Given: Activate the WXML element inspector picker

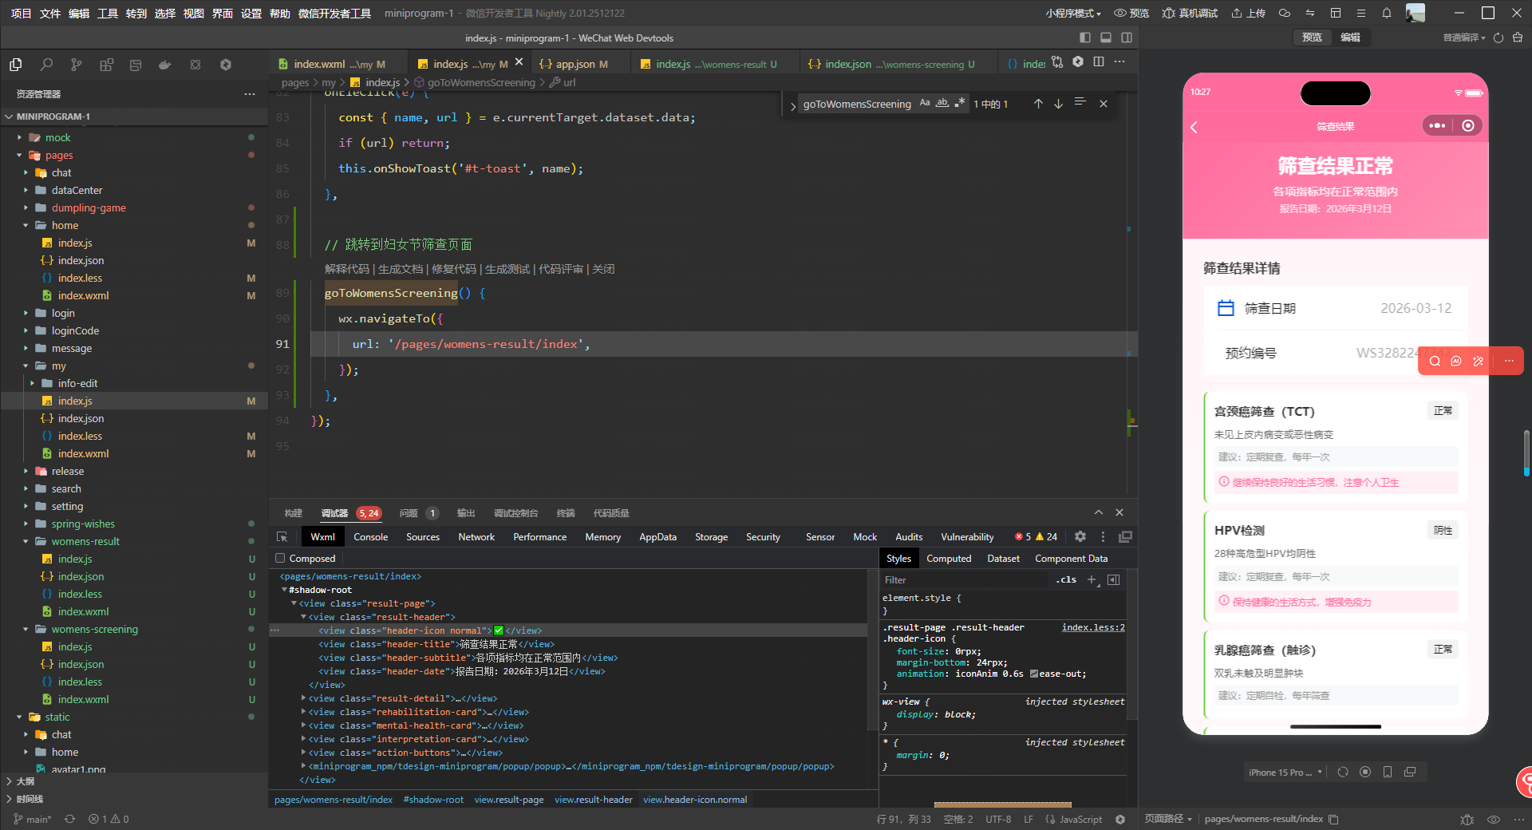Looking at the screenshot, I should (282, 537).
